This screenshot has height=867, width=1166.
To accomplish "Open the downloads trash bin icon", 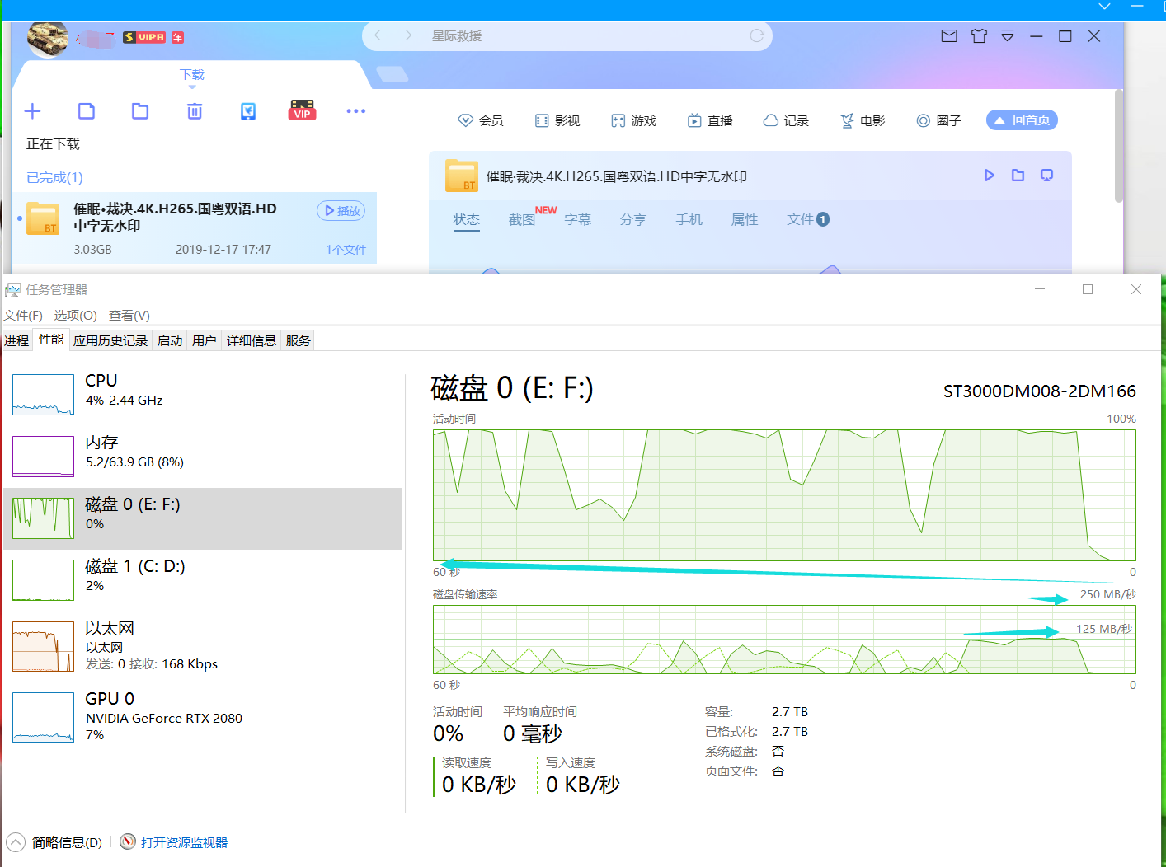I will [x=194, y=110].
